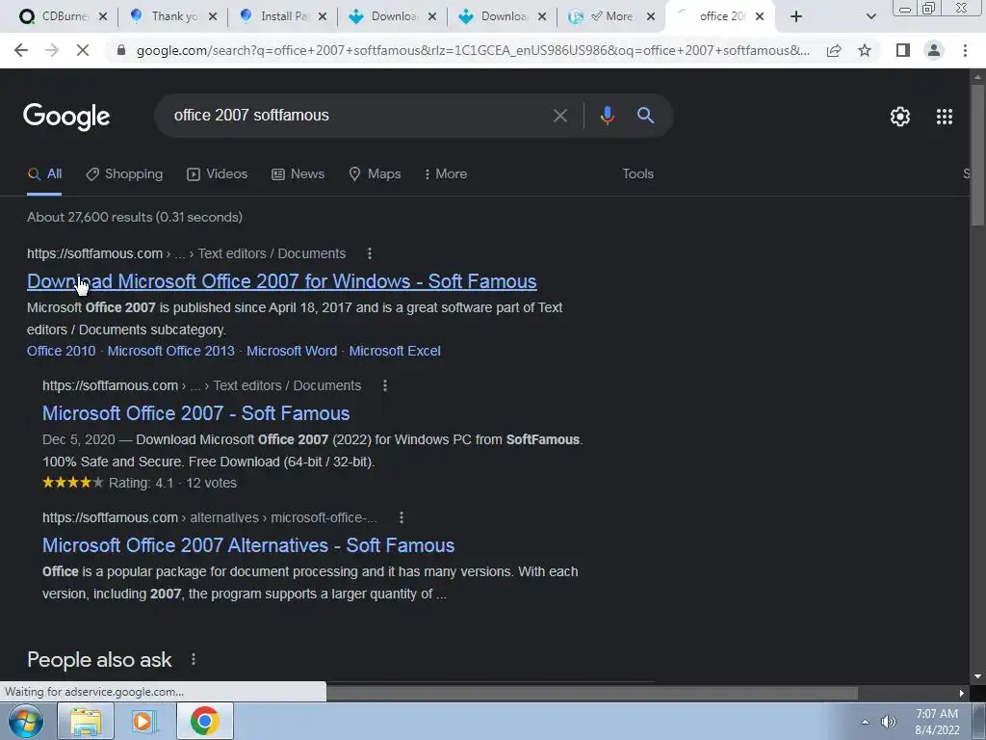Open Google settings gear

tap(900, 117)
